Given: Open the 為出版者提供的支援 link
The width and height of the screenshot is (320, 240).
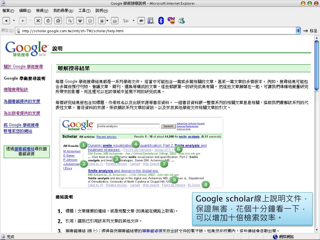Looking at the screenshot, I should tap(22, 113).
